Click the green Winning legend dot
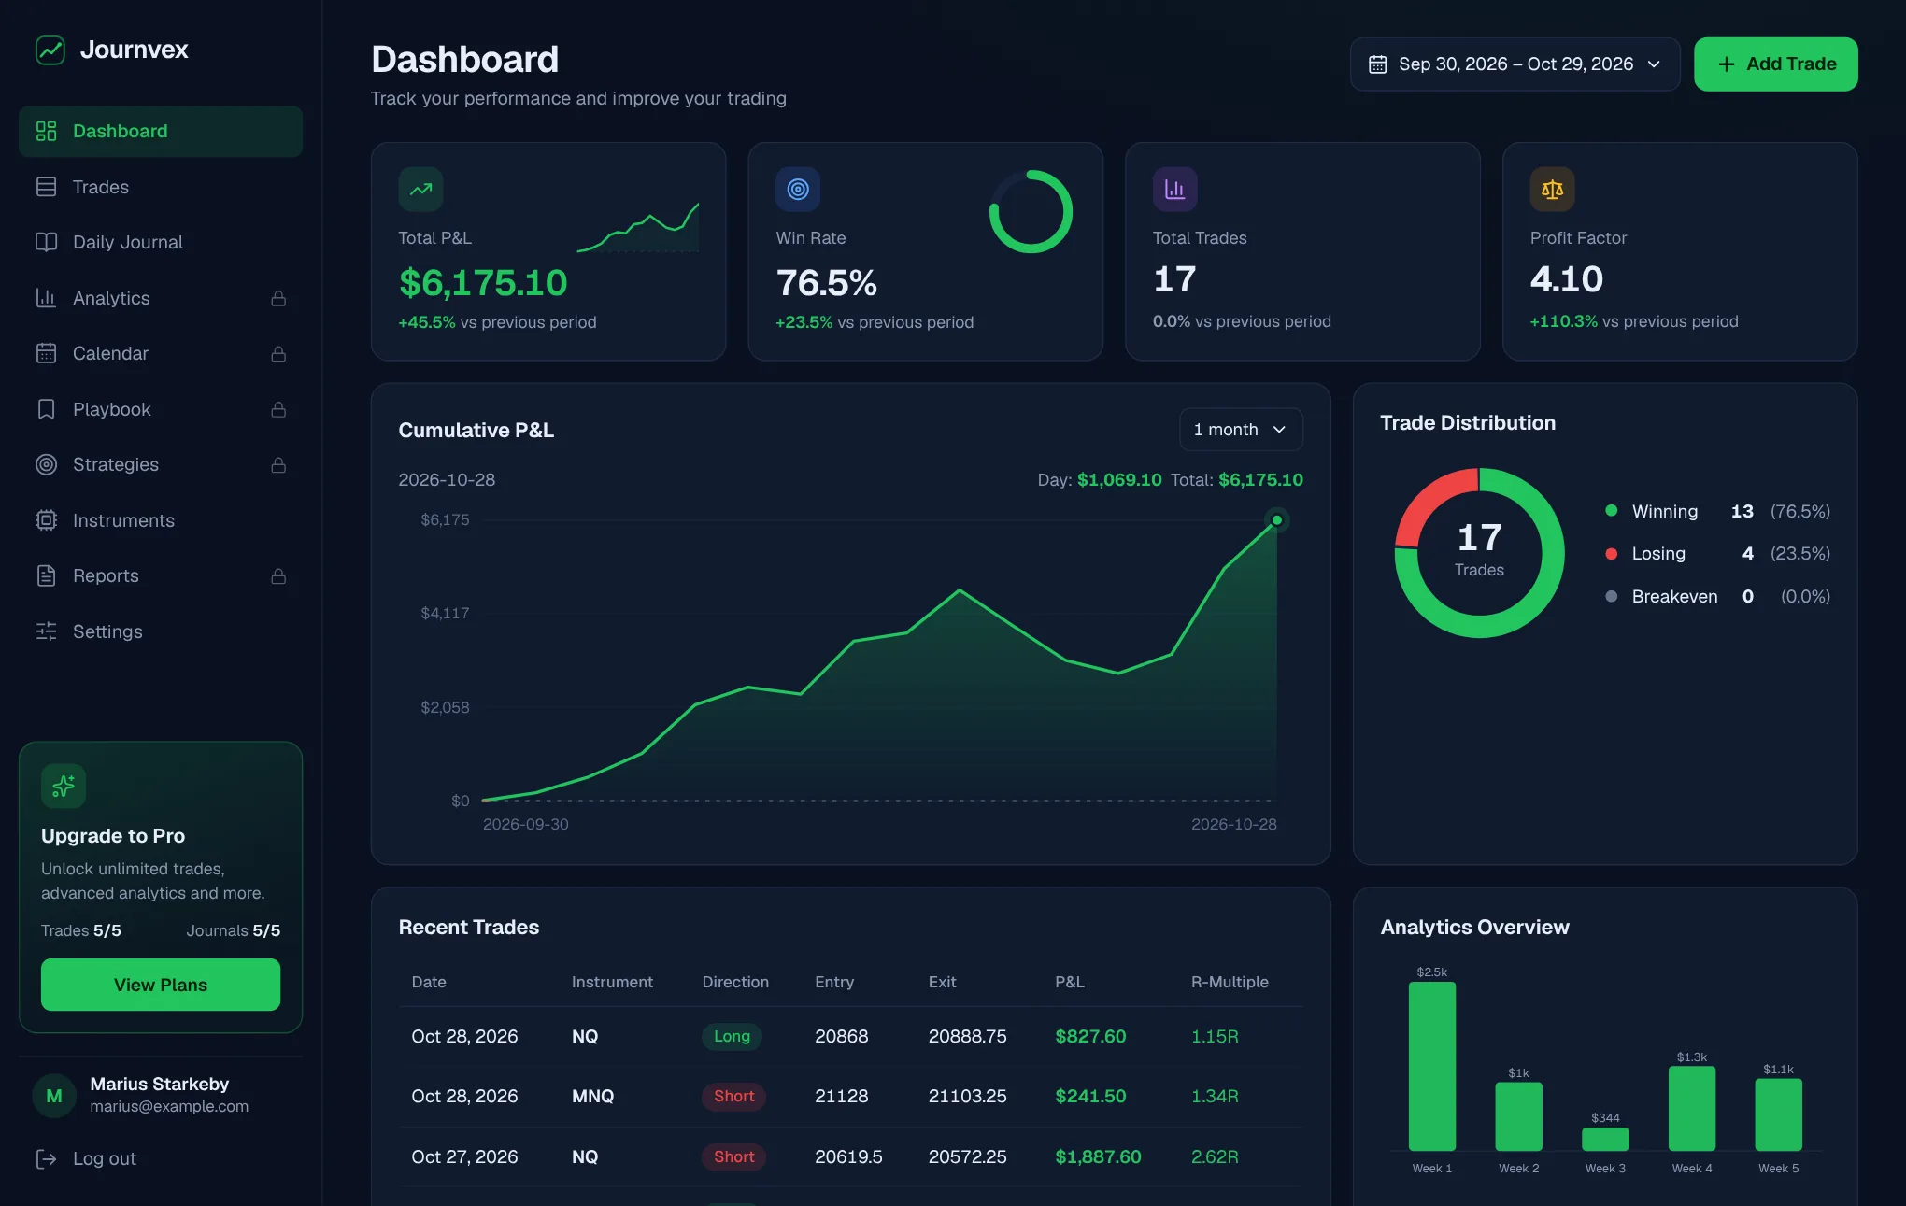1906x1206 pixels. [1611, 511]
